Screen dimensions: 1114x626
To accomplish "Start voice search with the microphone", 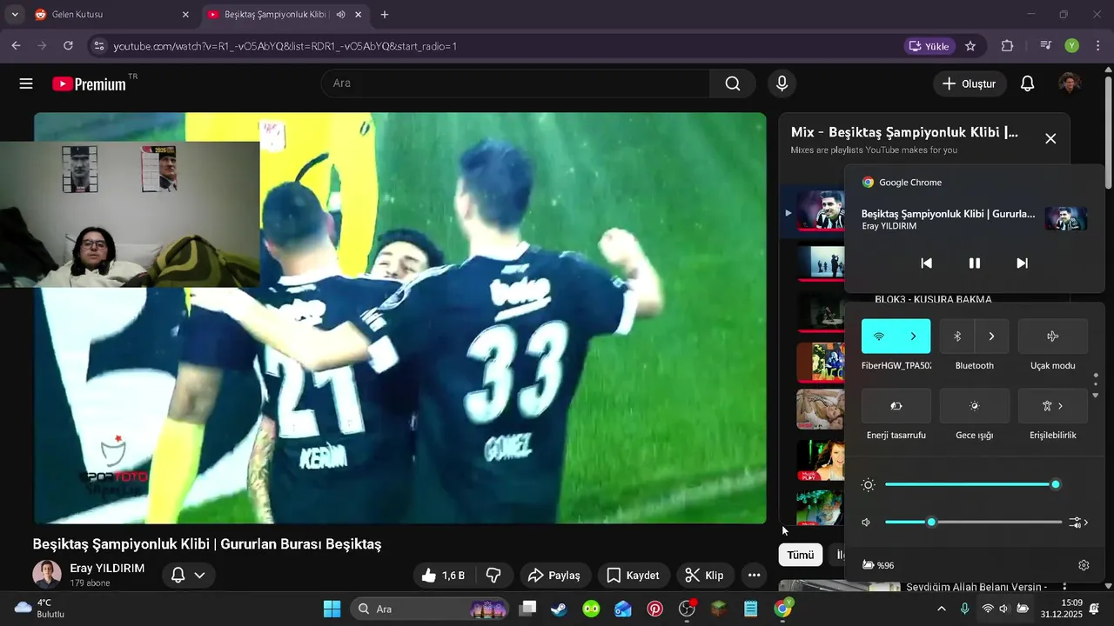I will click(x=782, y=83).
